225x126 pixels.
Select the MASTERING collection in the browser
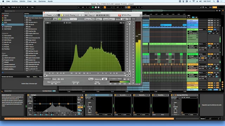coord(8,29)
